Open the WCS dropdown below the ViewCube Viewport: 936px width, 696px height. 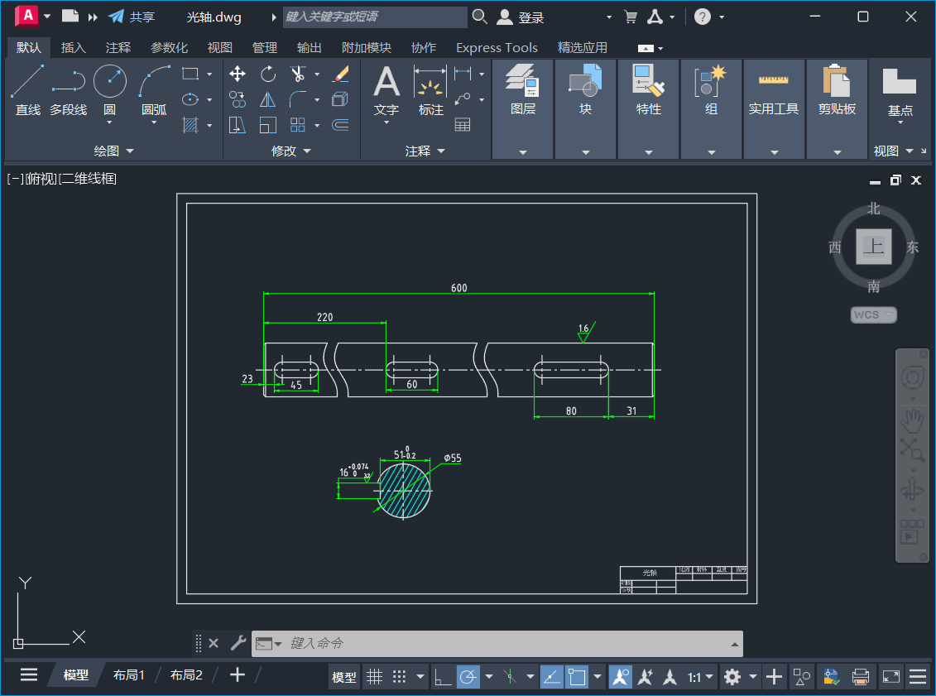[x=873, y=314]
